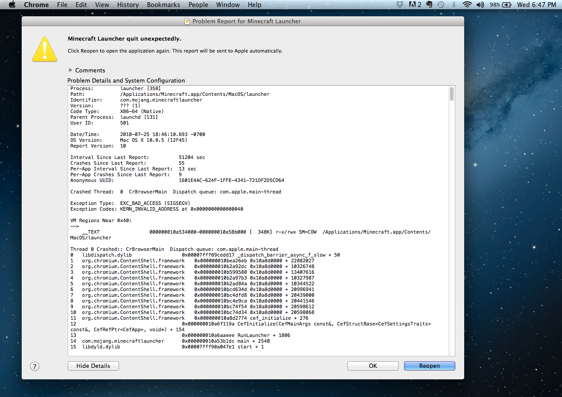Open the Time Machine menu icon
This screenshot has height=397, width=562.
441,5
